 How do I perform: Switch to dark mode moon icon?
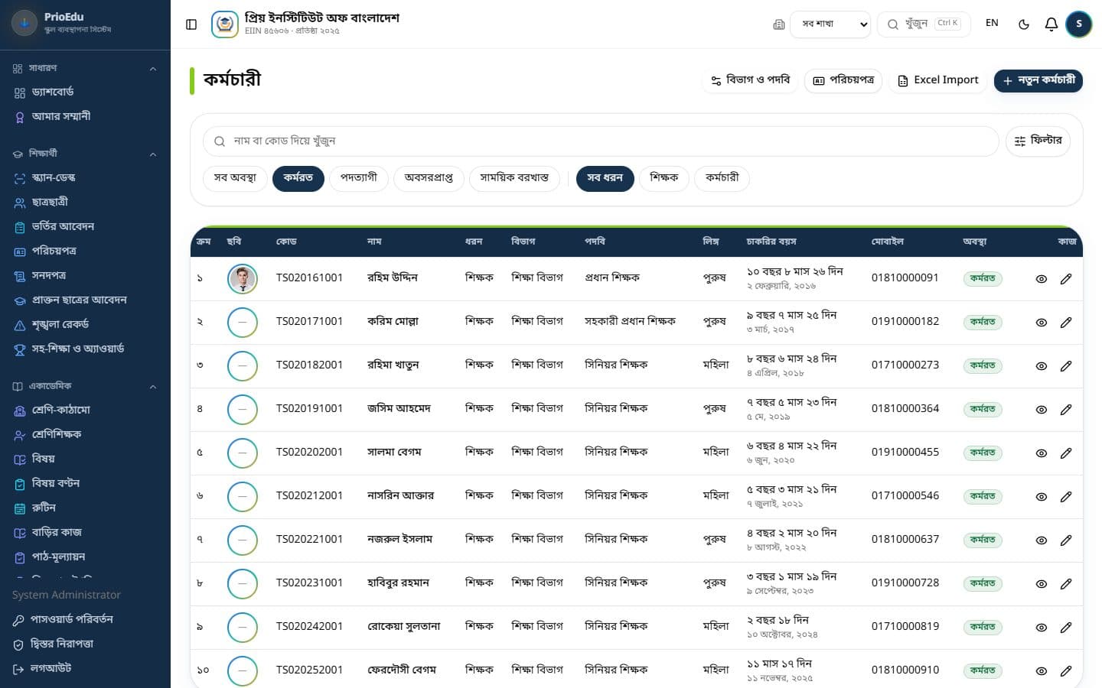pyautogui.click(x=1024, y=24)
